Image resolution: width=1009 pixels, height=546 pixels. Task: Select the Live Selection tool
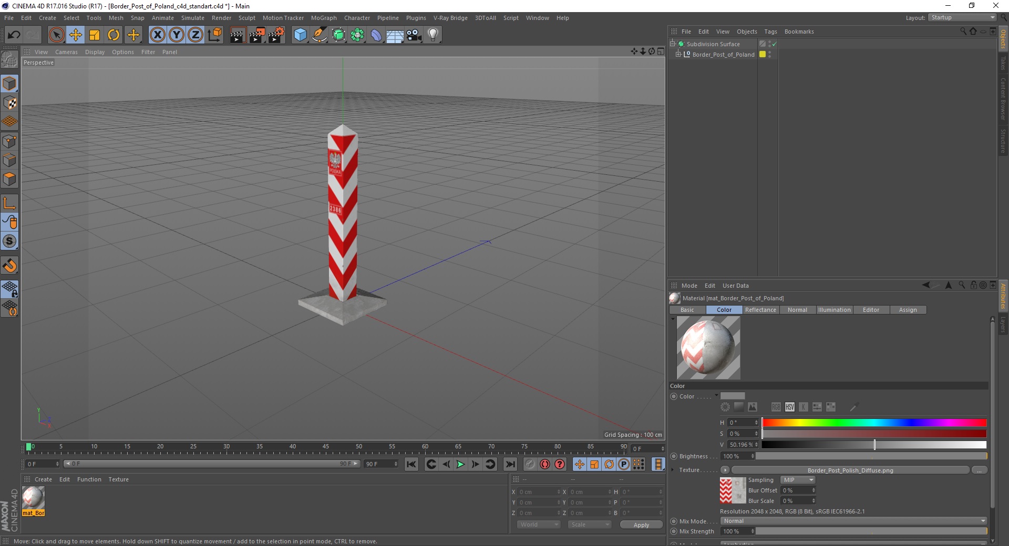tap(56, 35)
